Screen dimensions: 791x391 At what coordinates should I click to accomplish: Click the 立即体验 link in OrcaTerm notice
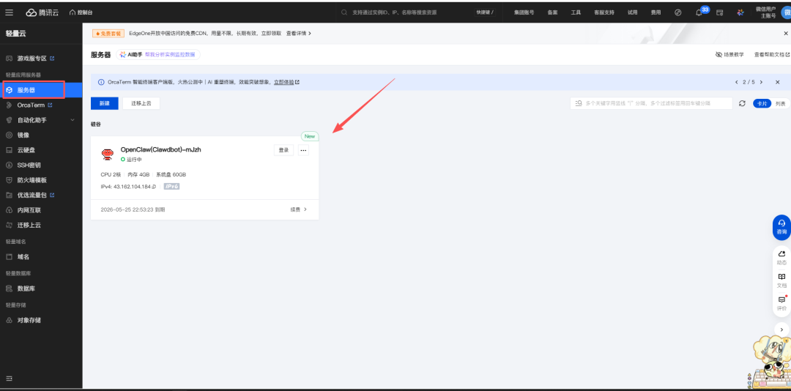pos(286,82)
